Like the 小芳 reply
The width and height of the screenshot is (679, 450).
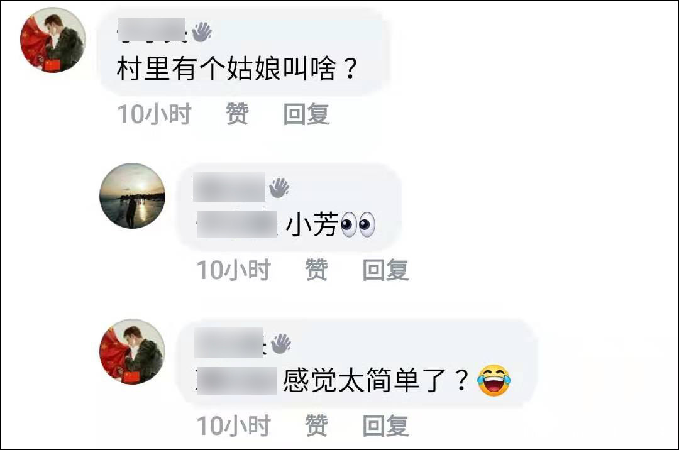316,270
